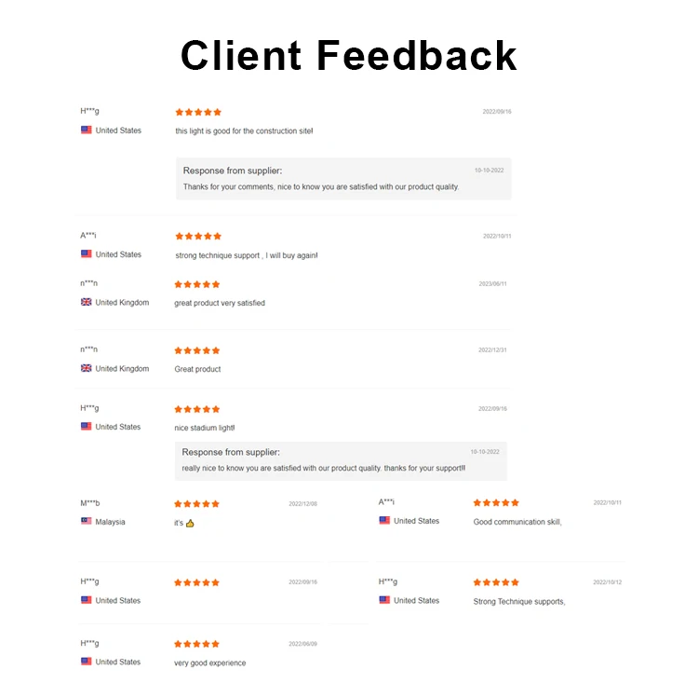
Task: Click US flag next to 'very good experience'
Action: click(87, 662)
